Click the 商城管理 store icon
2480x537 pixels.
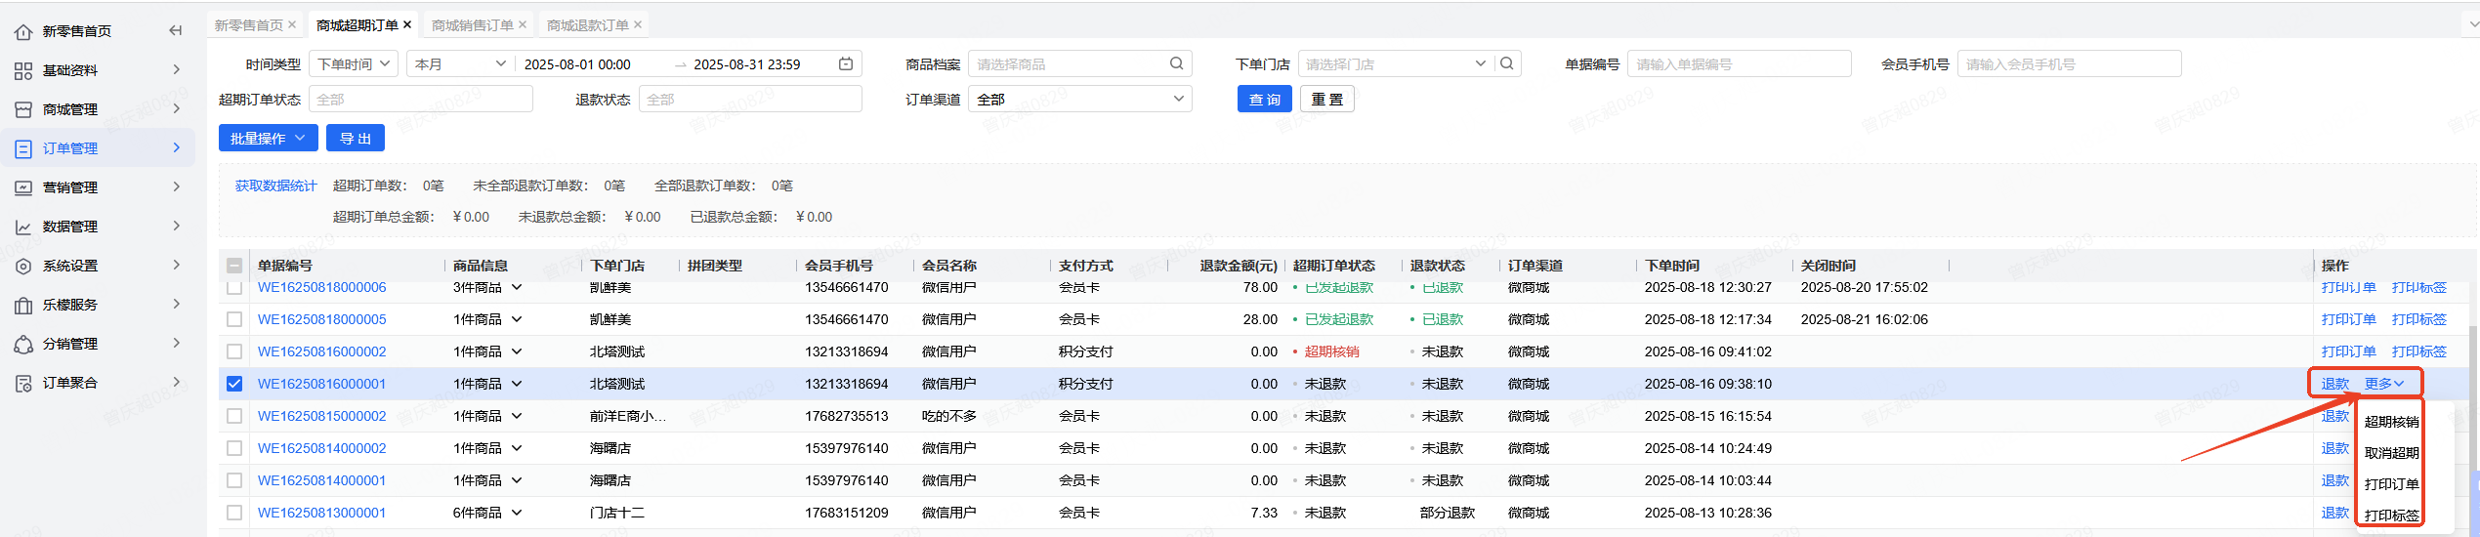(x=23, y=110)
